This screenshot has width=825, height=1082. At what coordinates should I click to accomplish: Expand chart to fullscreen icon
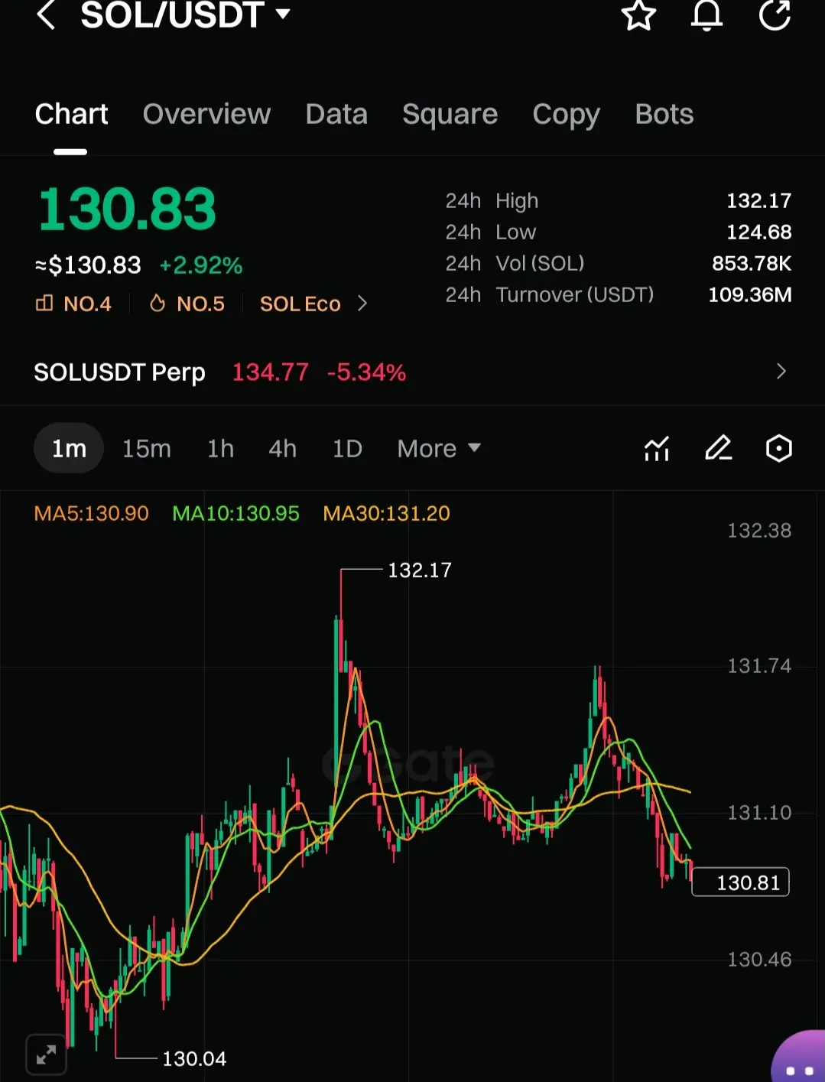point(46,1054)
